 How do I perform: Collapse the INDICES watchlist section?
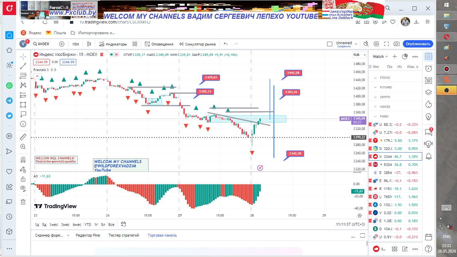tap(375, 107)
